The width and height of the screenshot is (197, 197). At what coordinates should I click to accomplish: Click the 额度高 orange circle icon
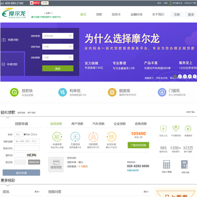point(112,92)
